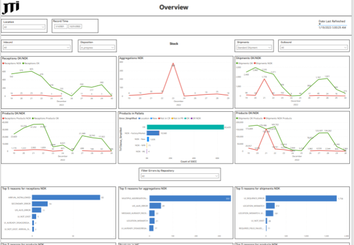The height and width of the screenshot is (245, 354).
Task: Click the Receptions Products OK legend entry
Action: coord(45,118)
